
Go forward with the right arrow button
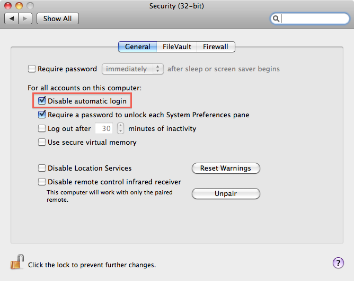tap(25, 18)
